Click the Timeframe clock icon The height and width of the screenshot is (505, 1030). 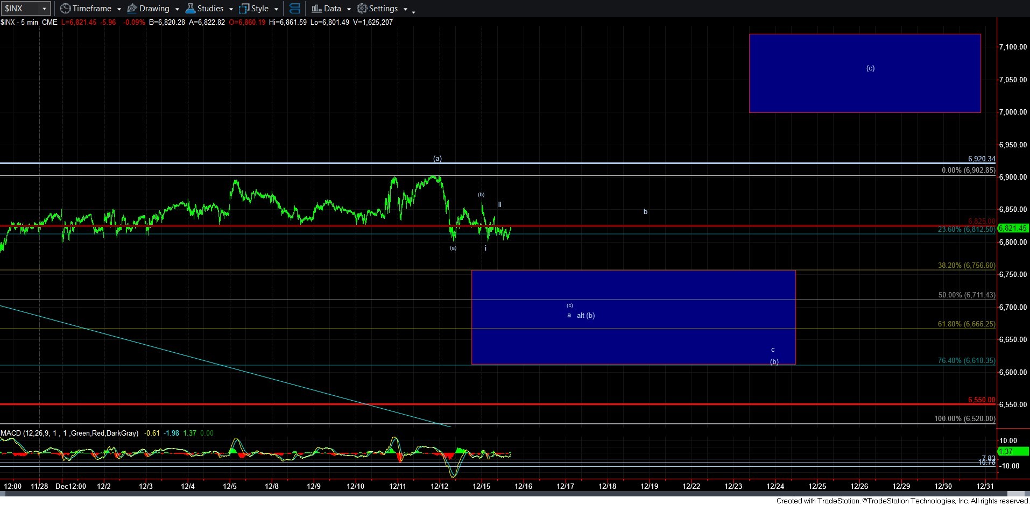[x=65, y=9]
